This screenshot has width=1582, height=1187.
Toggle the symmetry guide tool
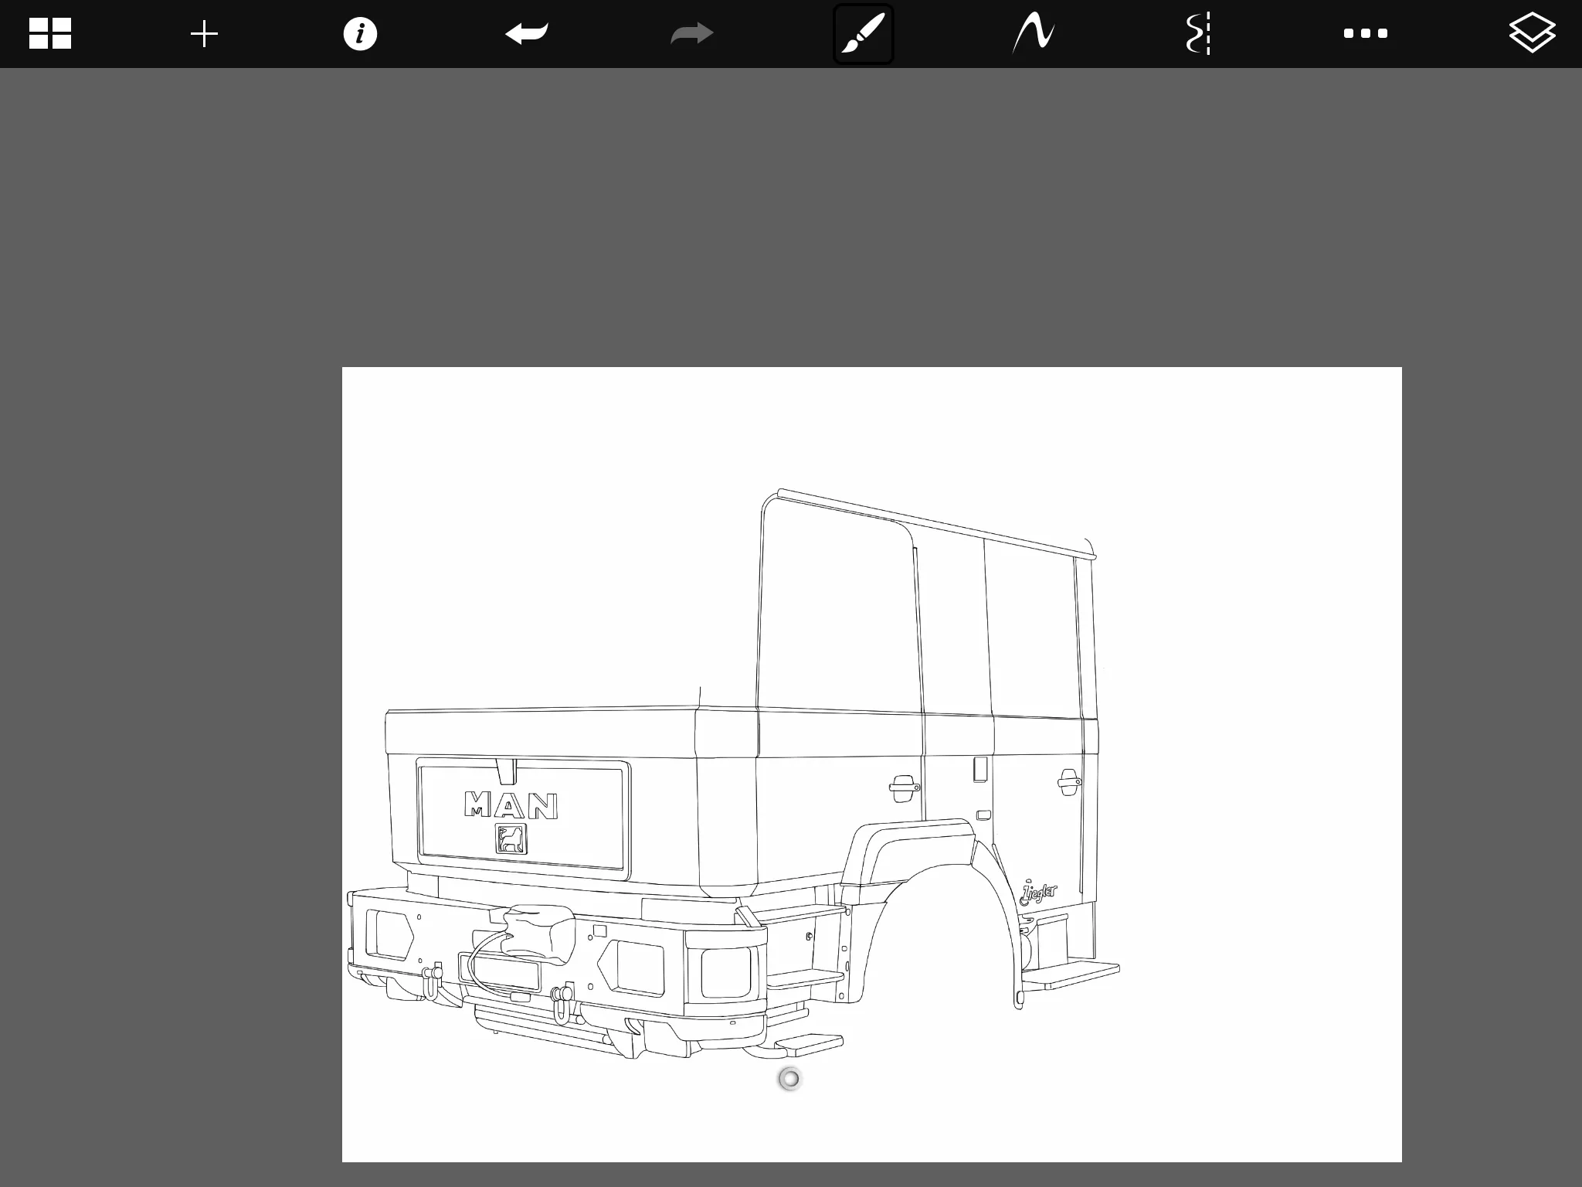coord(1198,34)
